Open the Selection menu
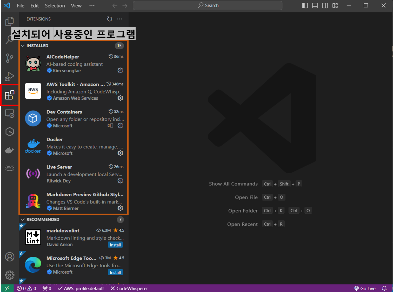 pos(55,5)
